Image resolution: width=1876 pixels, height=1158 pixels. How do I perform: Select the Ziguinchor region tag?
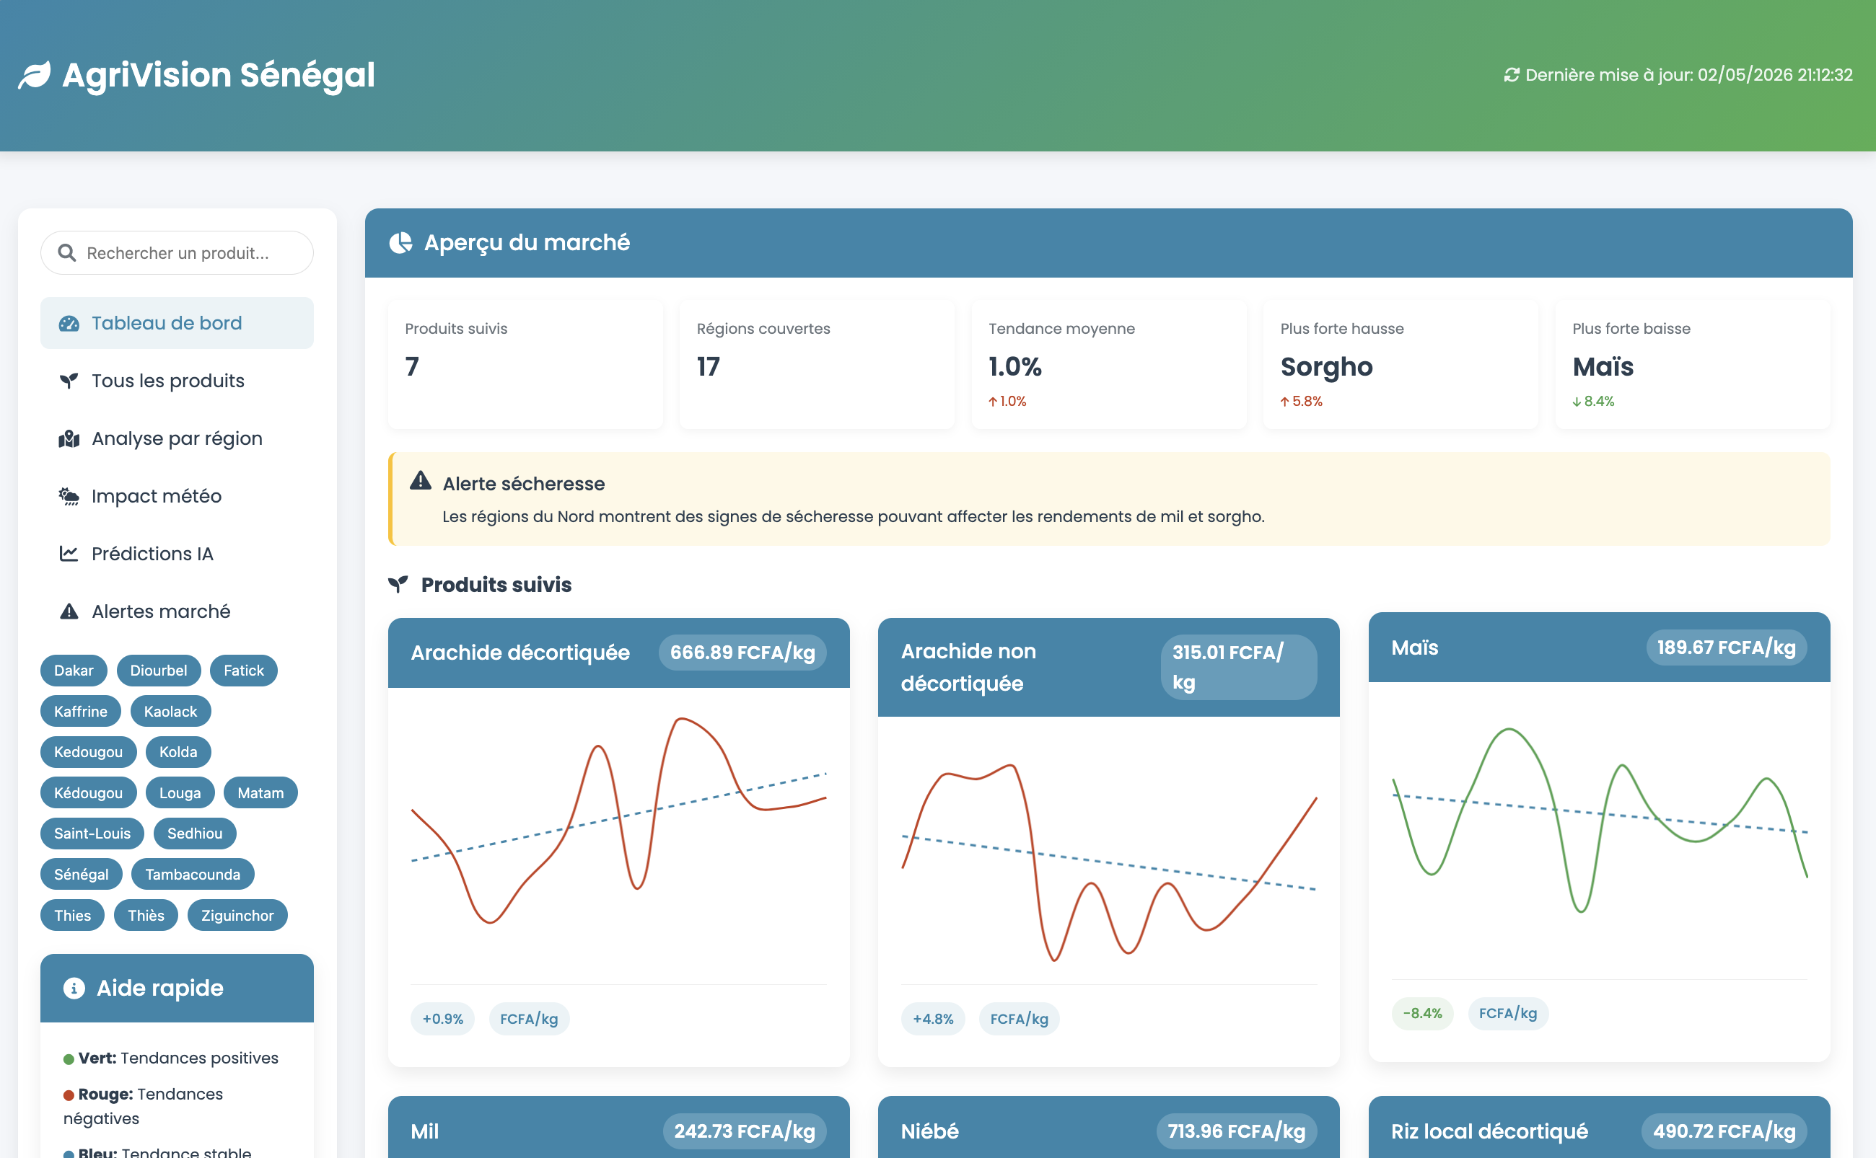click(x=237, y=915)
